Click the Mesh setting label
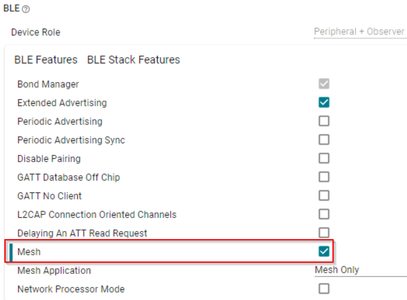This screenshot has height=300, width=407. pos(29,252)
